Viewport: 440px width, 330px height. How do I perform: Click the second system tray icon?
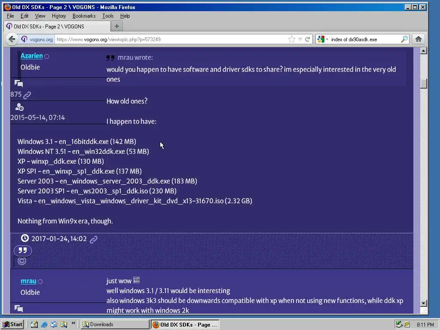pos(407,325)
